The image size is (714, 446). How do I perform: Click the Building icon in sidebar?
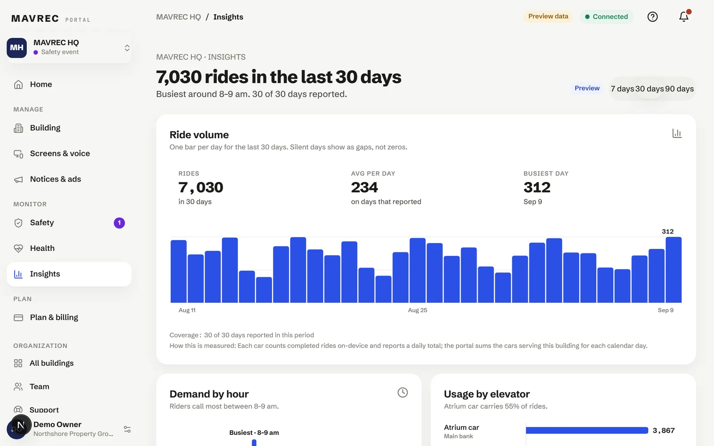tap(18, 128)
